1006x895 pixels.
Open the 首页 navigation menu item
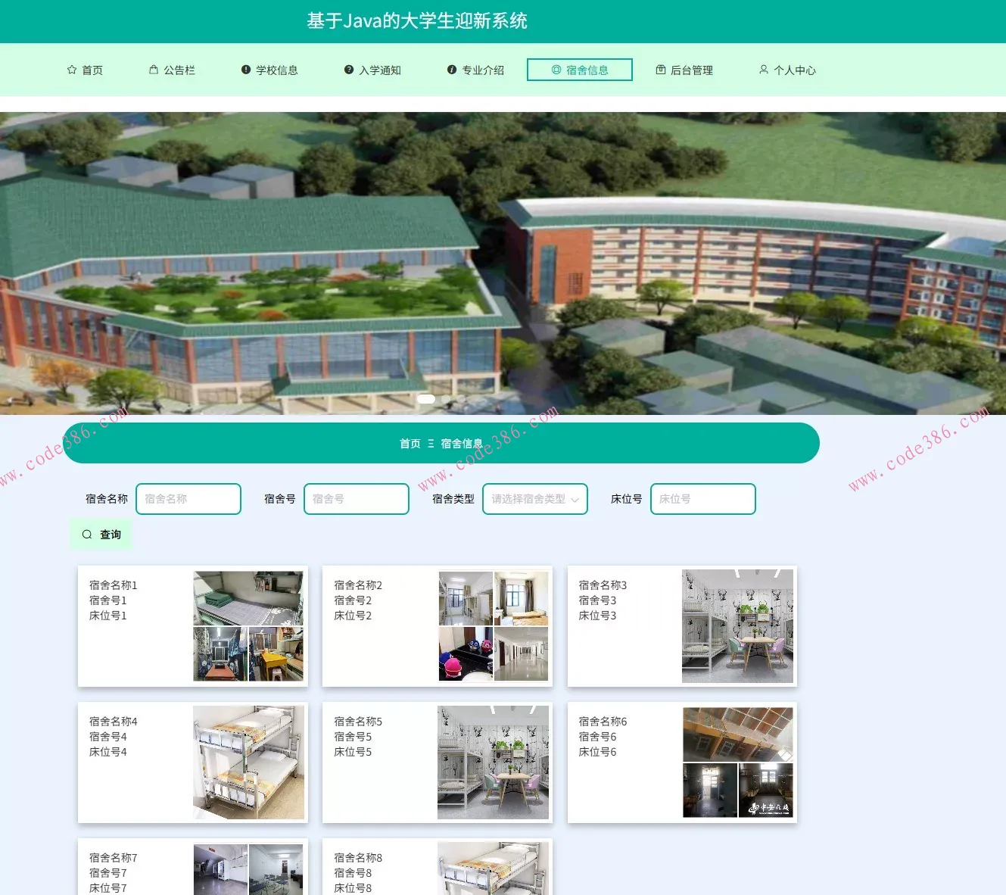pyautogui.click(x=85, y=70)
